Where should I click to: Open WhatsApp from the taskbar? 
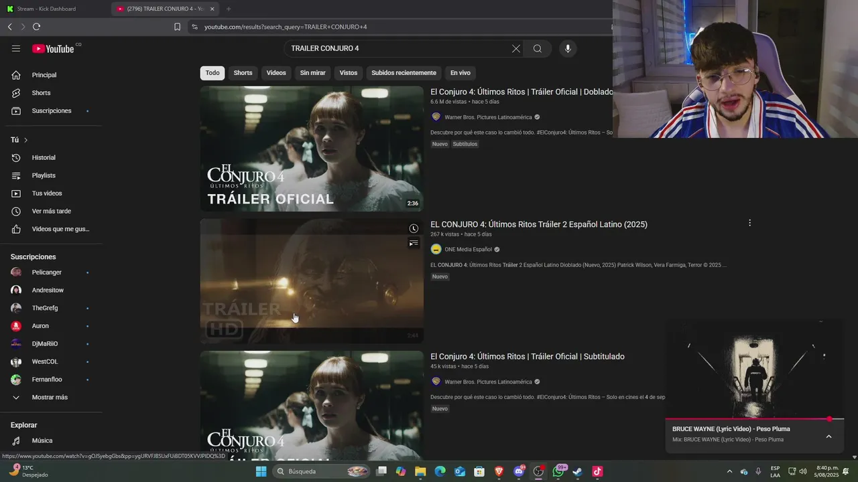[x=558, y=471]
